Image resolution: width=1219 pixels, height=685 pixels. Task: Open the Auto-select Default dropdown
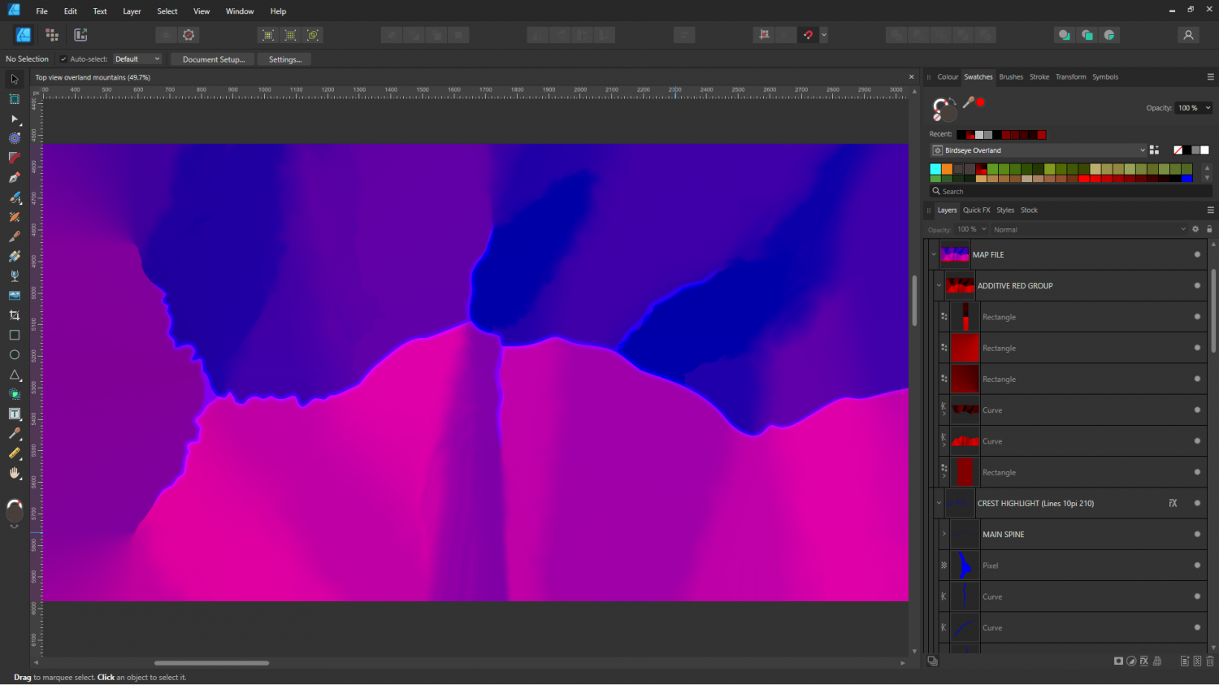click(x=137, y=59)
